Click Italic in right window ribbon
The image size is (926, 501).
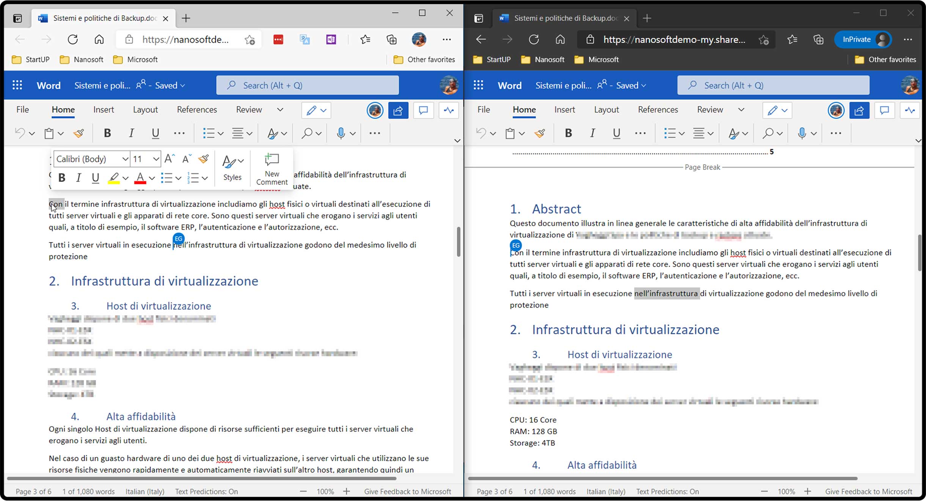(x=592, y=133)
